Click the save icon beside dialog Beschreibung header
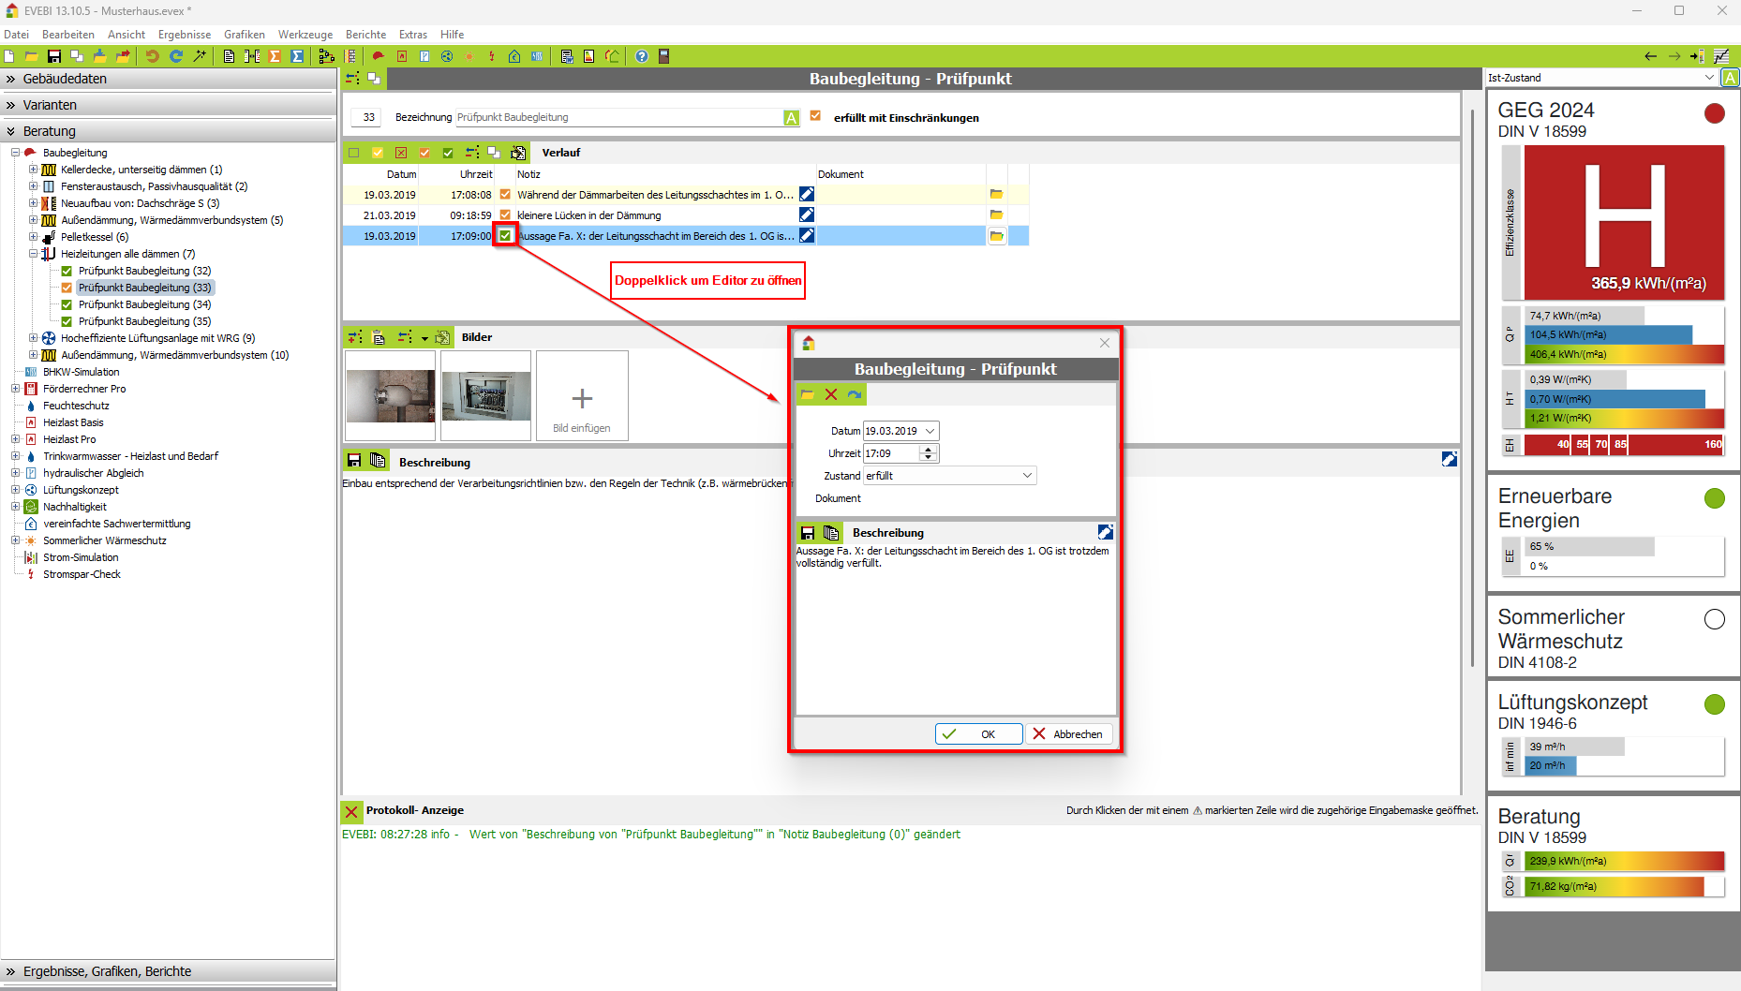Image resolution: width=1741 pixels, height=991 pixels. point(807,533)
